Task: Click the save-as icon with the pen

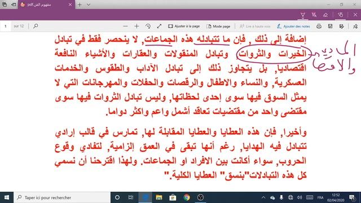Action: tap(341, 27)
